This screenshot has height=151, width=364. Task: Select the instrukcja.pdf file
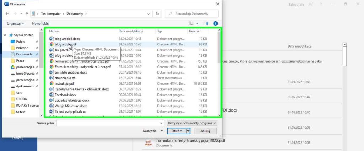(x=64, y=83)
